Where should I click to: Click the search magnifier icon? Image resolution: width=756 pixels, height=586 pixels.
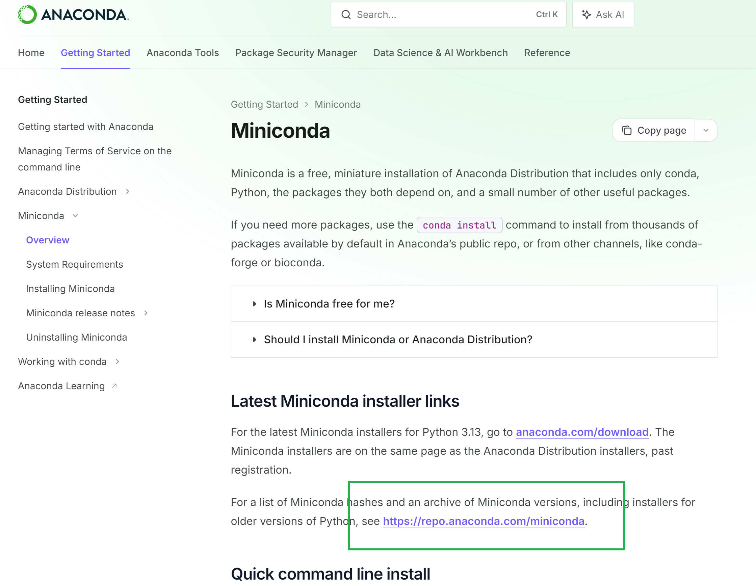coord(346,15)
